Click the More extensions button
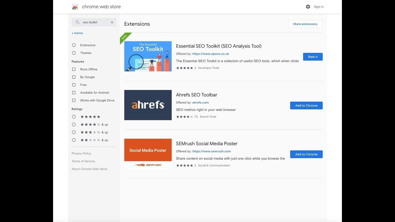 click(305, 24)
